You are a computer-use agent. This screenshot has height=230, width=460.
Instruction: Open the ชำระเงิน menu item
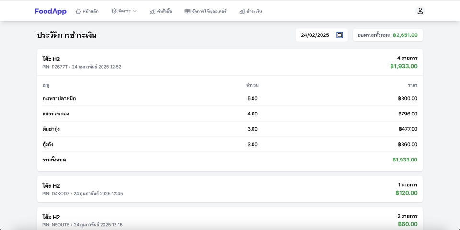251,11
